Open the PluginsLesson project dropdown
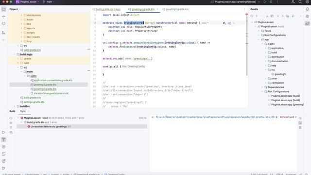Image resolution: width=311 pixels, height=175 pixels. click(27, 2)
